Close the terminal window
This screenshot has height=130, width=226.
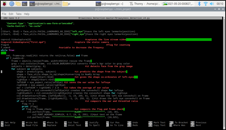pyautogui.click(x=223, y=9)
